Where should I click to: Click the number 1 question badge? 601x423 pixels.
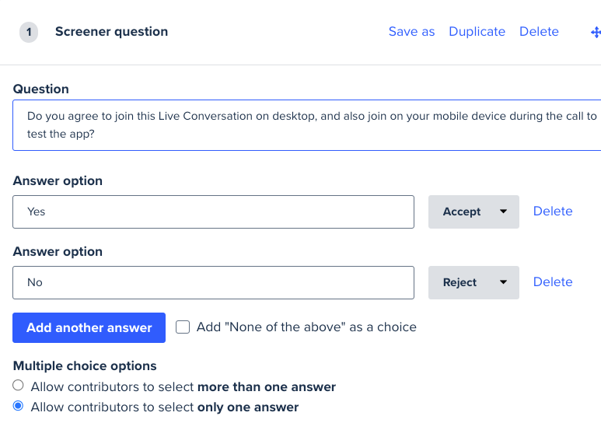click(29, 32)
